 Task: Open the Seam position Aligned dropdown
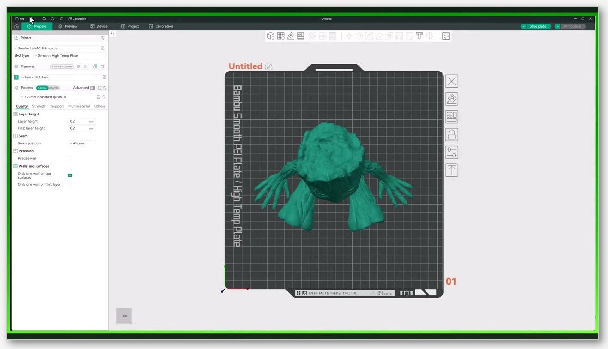(82, 144)
